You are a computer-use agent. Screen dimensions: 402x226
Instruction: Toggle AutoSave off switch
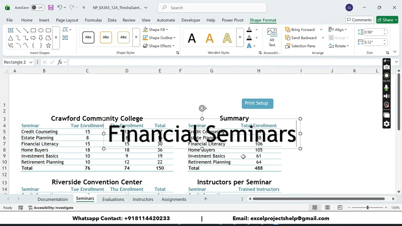point(37,8)
